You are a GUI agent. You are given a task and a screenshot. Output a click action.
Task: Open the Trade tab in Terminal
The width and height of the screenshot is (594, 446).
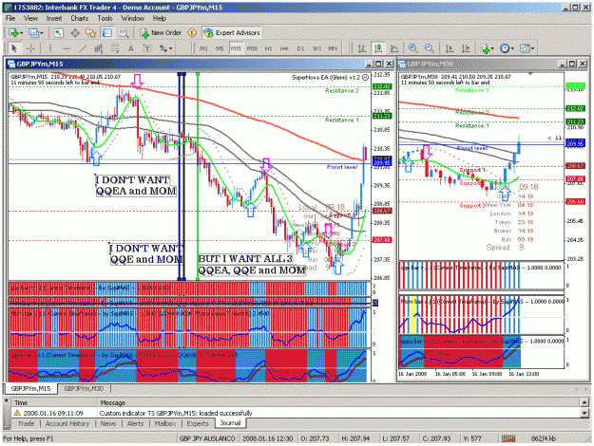coord(27,423)
